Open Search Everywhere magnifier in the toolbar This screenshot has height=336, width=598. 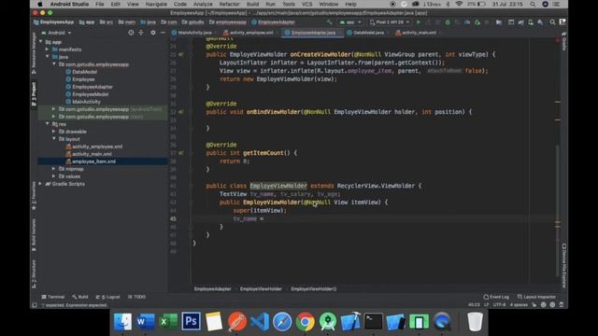(552, 22)
